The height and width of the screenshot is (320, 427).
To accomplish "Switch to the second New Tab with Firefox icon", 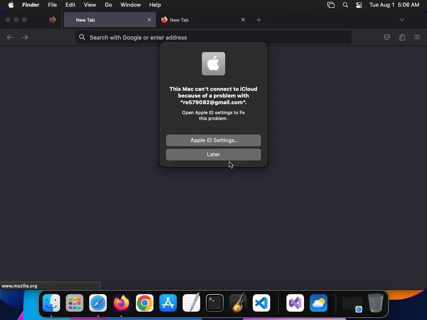I will 202,20.
